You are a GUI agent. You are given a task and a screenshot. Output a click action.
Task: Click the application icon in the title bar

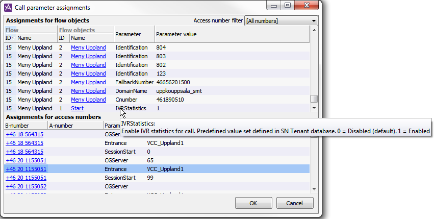[x=8, y=7]
